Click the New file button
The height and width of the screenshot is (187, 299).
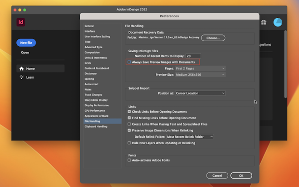[26, 43]
